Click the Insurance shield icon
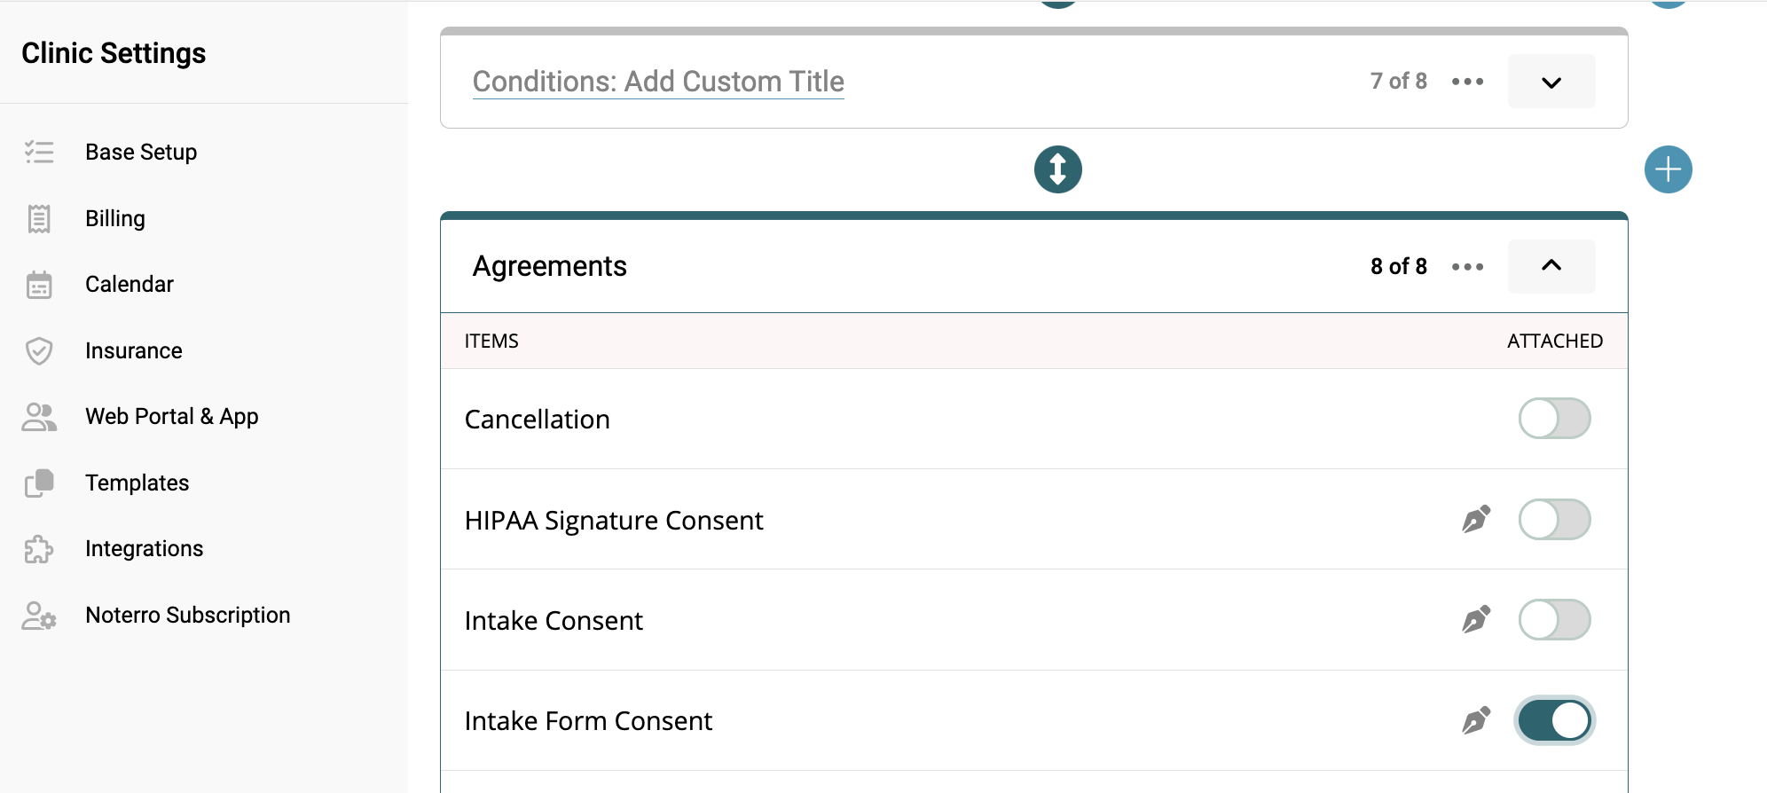The height and width of the screenshot is (793, 1767). click(x=39, y=350)
